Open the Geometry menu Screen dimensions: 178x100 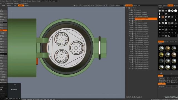point(16,1)
